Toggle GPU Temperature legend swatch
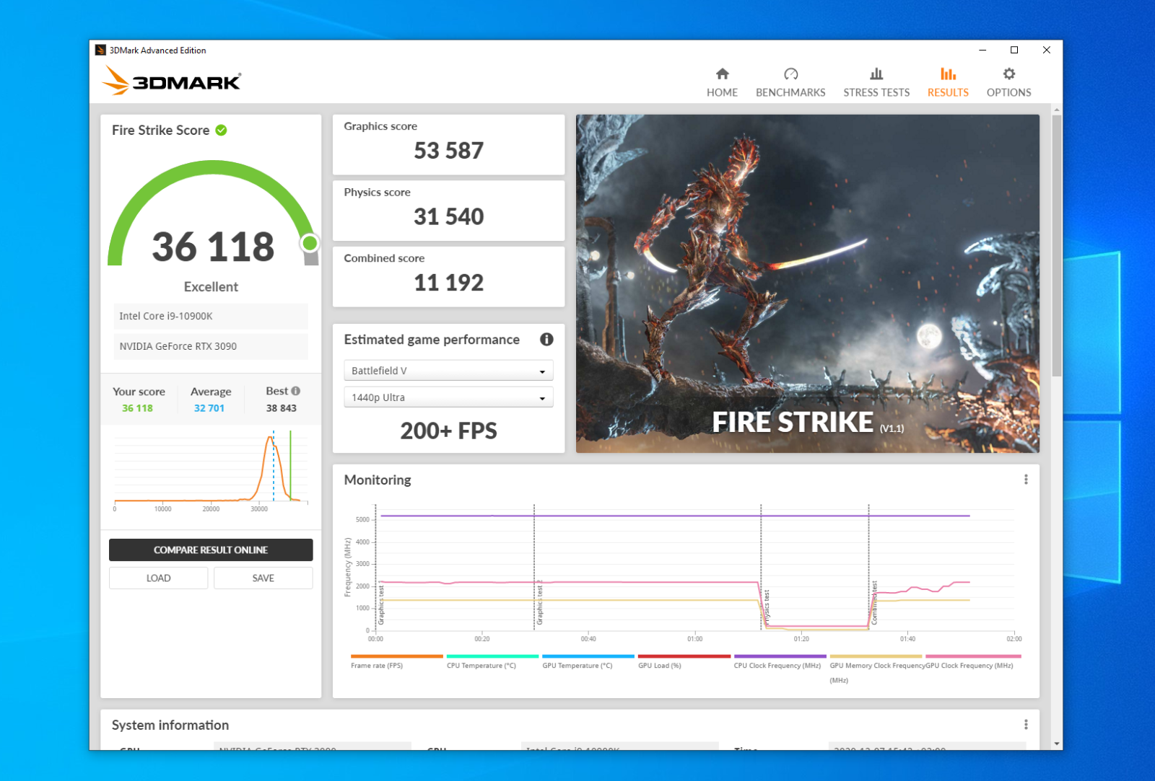Viewport: 1155px width, 781px height. click(x=588, y=656)
